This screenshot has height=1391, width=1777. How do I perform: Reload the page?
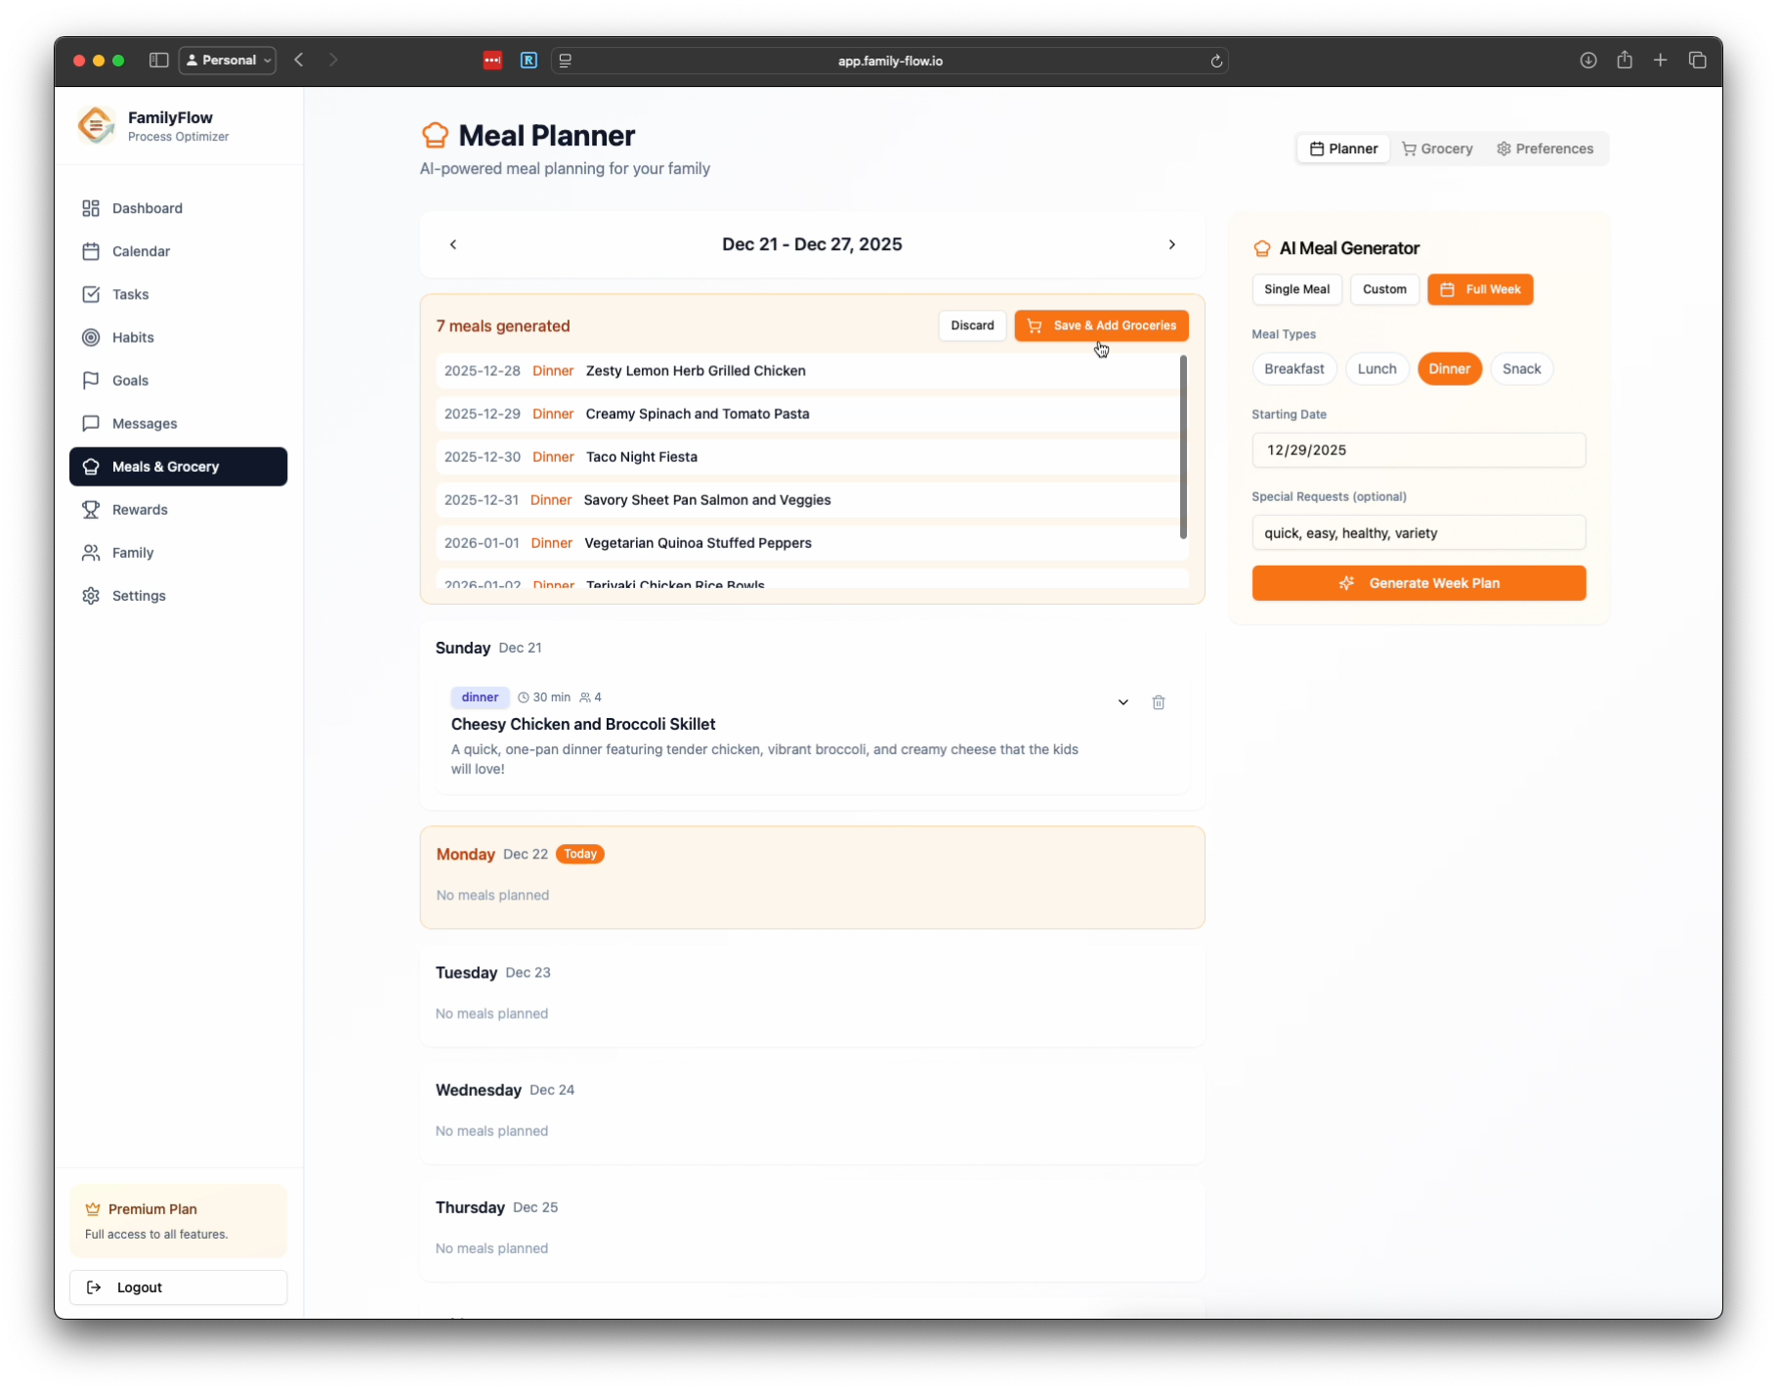pyautogui.click(x=1216, y=61)
